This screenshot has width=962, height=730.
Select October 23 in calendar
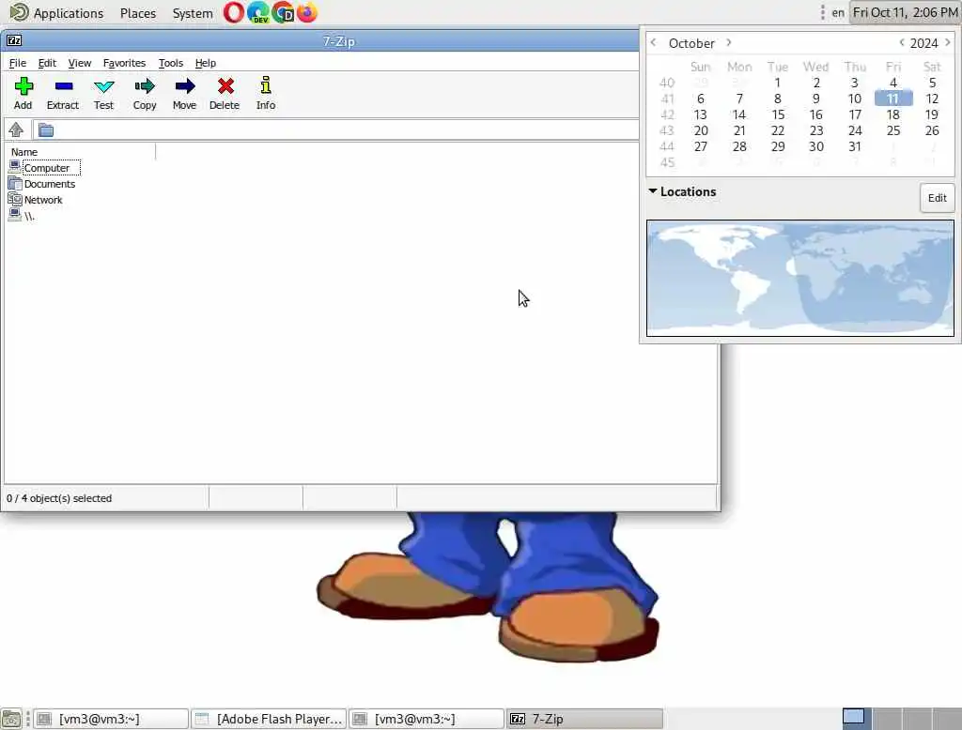[816, 130]
